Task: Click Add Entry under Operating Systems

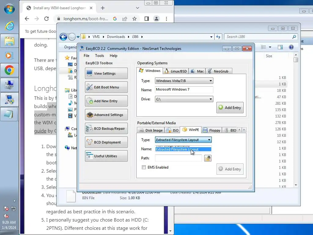Action: coord(230,107)
